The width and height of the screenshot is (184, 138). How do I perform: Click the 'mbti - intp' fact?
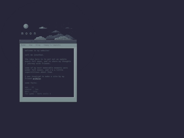tap(31, 92)
